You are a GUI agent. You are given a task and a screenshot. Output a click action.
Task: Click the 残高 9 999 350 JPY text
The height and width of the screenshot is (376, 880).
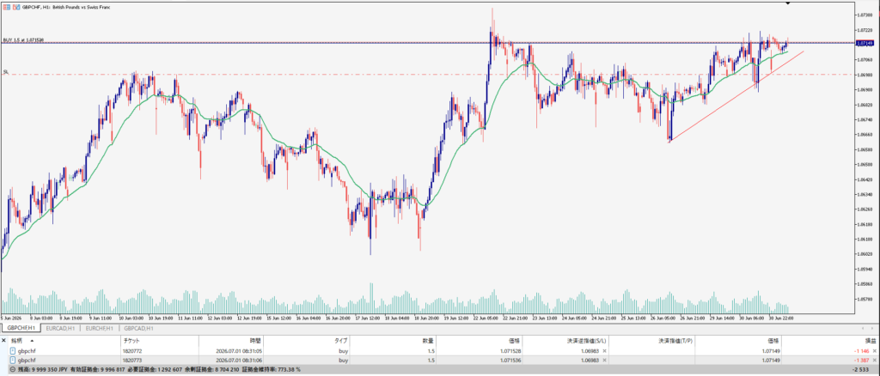pos(43,370)
